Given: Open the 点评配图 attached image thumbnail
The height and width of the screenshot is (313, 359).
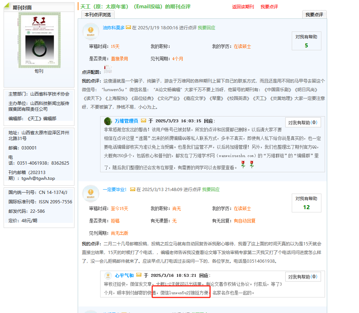Looking at the screenshot, I should (108, 69).
